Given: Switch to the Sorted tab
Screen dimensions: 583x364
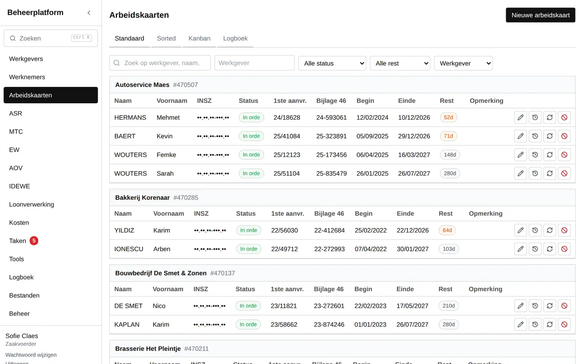Looking at the screenshot, I should [166, 39].
